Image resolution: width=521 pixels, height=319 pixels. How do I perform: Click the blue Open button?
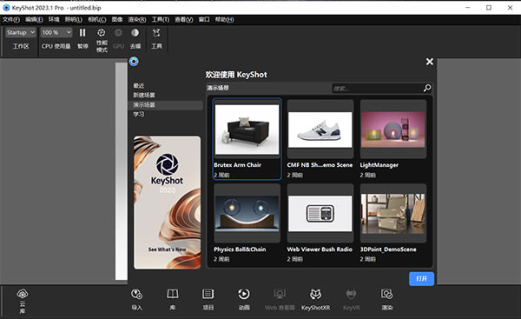[x=421, y=279]
